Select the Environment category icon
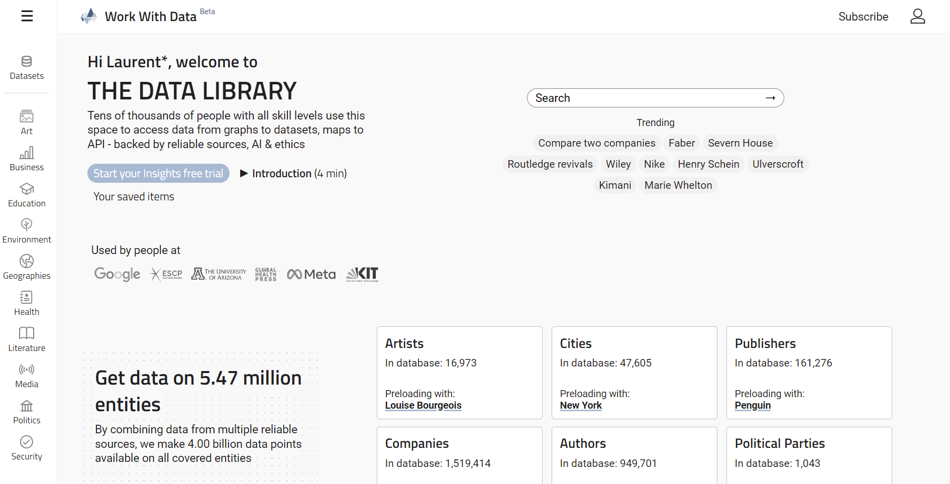Image resolution: width=950 pixels, height=484 pixels. (27, 224)
